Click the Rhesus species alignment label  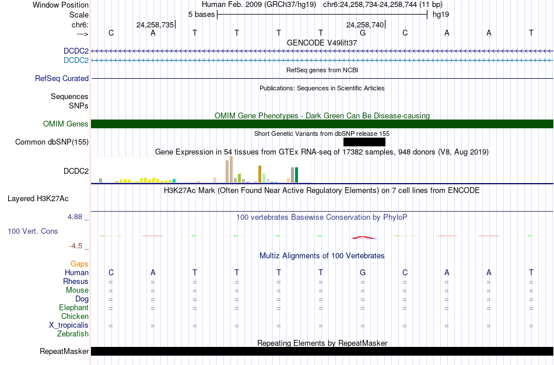76,281
